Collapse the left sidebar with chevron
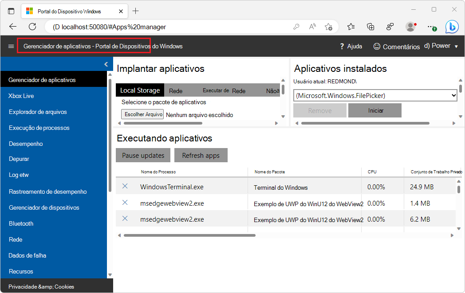The height and width of the screenshot is (293, 465). pyautogui.click(x=106, y=64)
